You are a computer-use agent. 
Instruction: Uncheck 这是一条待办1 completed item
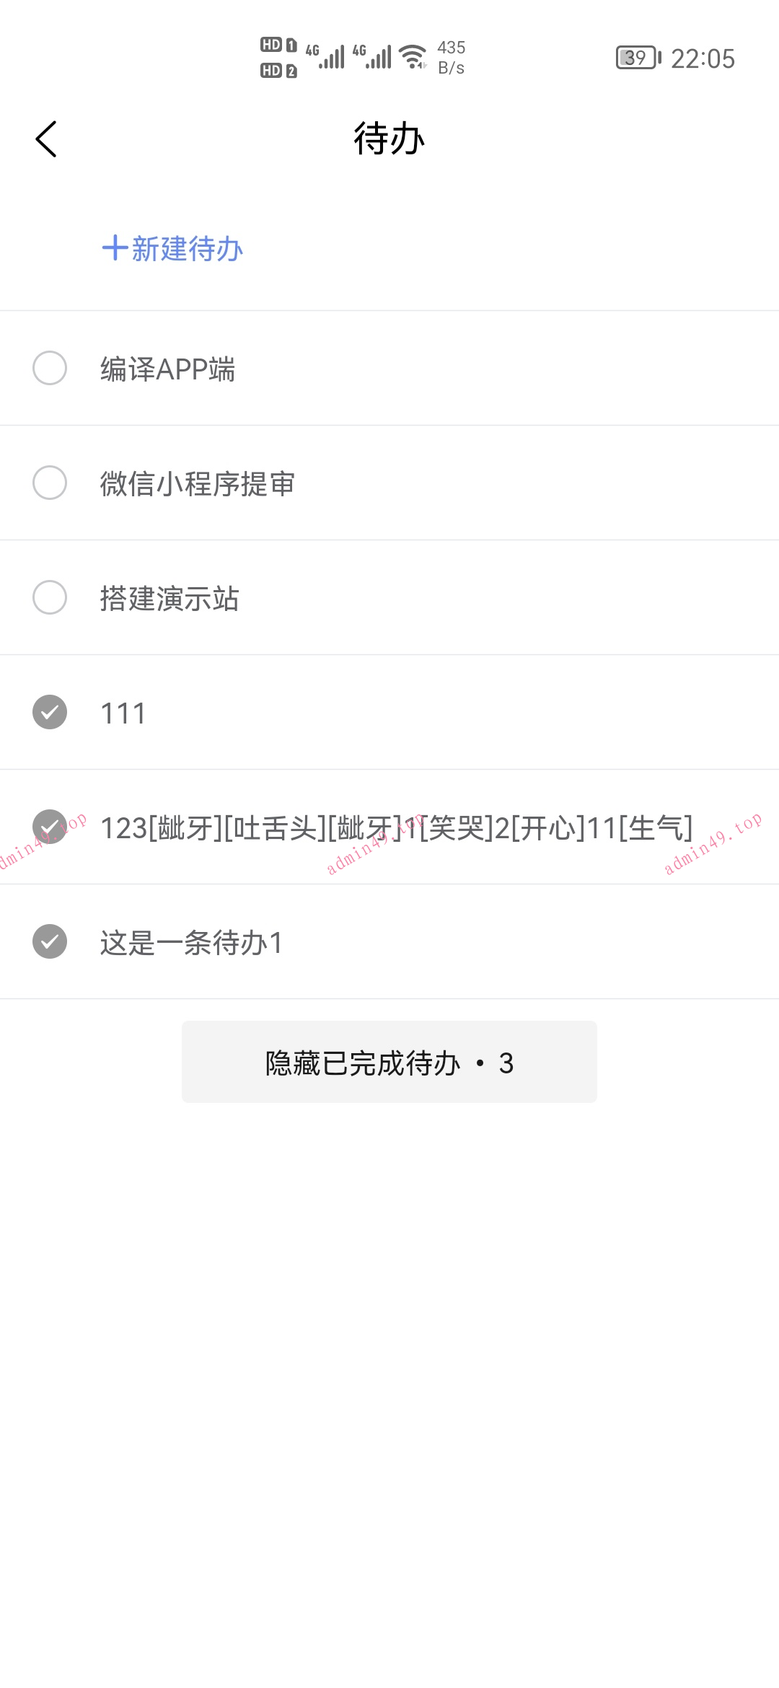click(50, 941)
